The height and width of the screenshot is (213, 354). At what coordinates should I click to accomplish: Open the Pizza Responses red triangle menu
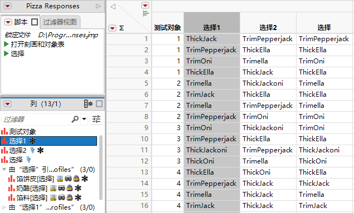[7, 6]
